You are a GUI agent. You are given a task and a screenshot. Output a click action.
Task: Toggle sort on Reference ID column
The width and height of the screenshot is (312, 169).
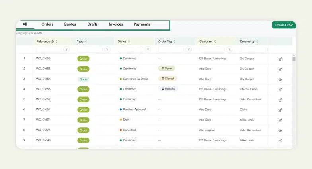pos(57,41)
